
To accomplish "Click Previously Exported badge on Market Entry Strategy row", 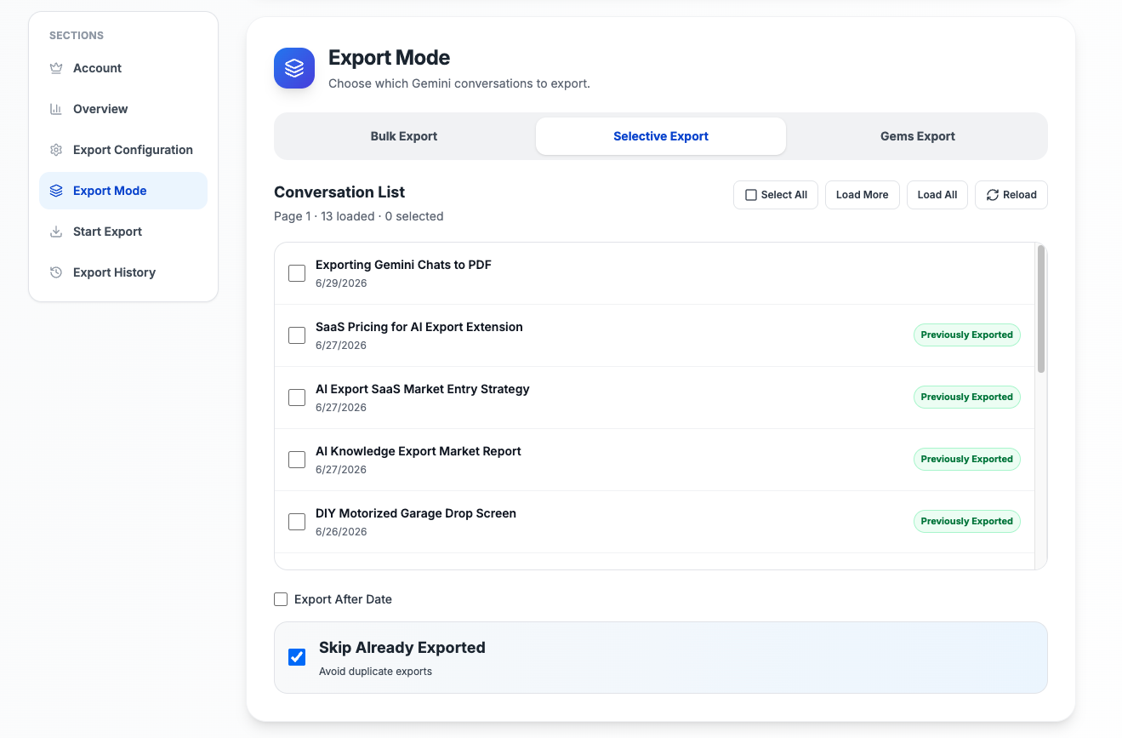I will click(967, 398).
